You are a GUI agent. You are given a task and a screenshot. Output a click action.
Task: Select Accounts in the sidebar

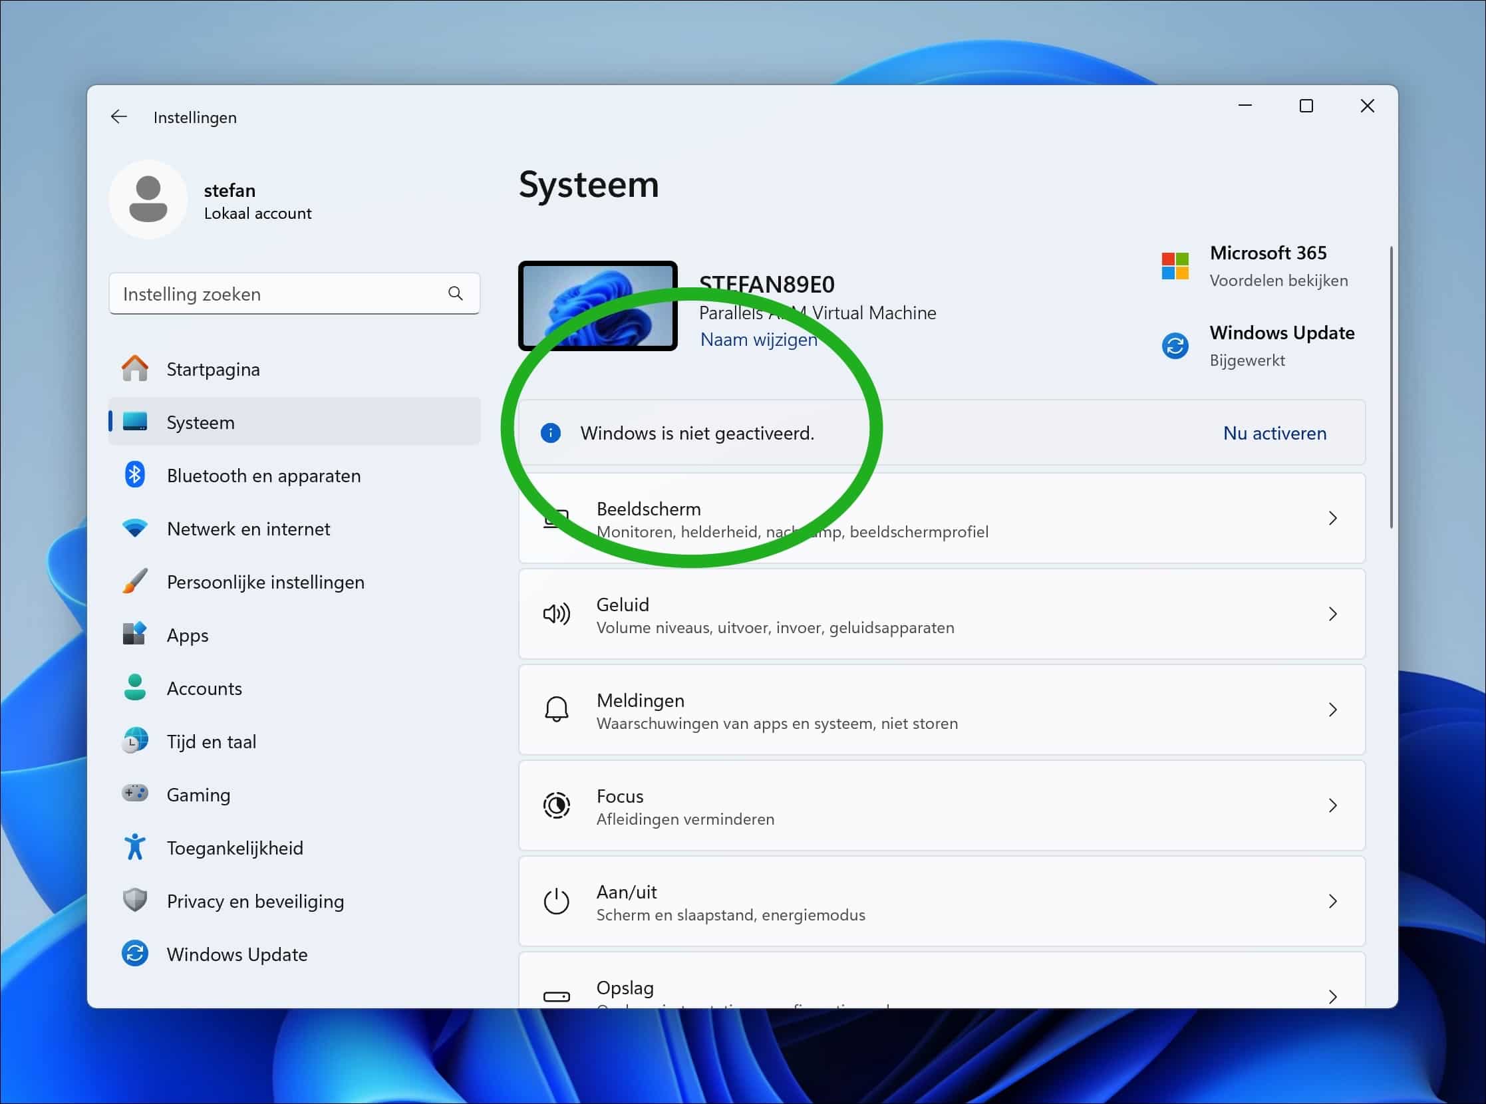pyautogui.click(x=204, y=688)
